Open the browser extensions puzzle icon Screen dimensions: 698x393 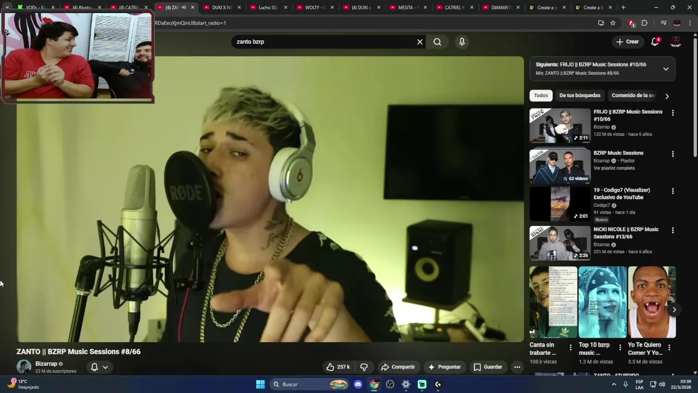click(x=645, y=23)
